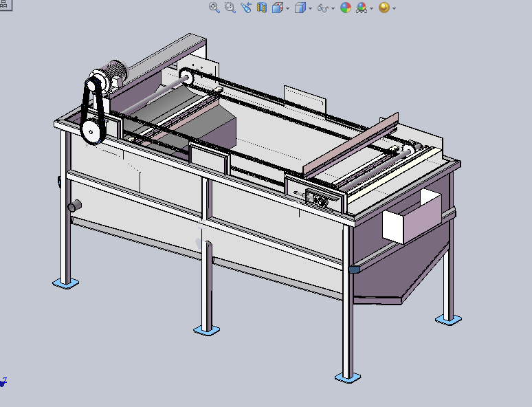Click the View Settings gold sphere icon

pos(384,8)
